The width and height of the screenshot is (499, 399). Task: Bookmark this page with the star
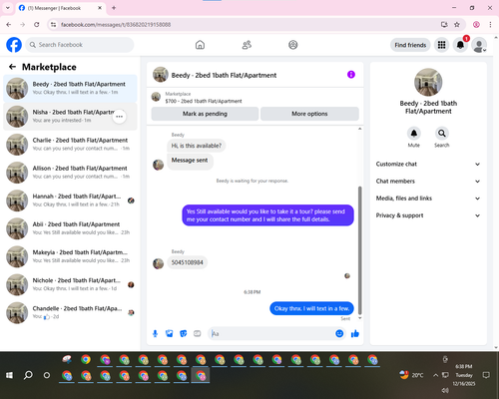pyautogui.click(x=457, y=24)
